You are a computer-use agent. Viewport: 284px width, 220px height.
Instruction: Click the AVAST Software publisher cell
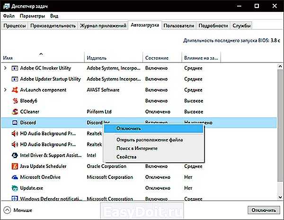click(x=103, y=90)
